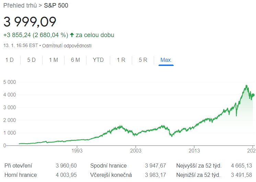Click the 2003 label on the time axis

point(136,150)
